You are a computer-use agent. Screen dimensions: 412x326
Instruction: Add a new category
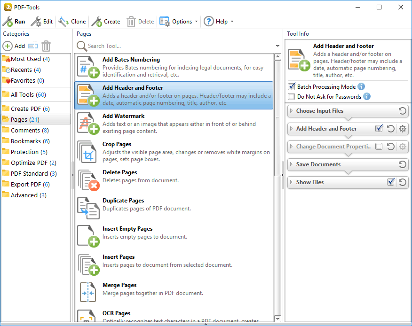tap(14, 46)
